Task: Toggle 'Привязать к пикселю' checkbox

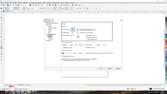Action: 63,56
